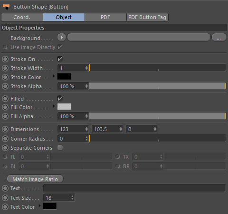
Task: Enable the Separate Corners checkbox
Action: click(60, 148)
